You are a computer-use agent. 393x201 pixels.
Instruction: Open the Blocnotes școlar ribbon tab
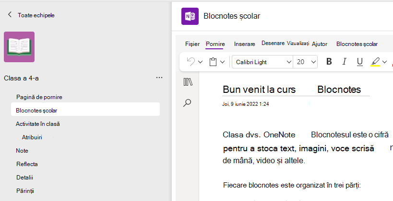click(357, 44)
